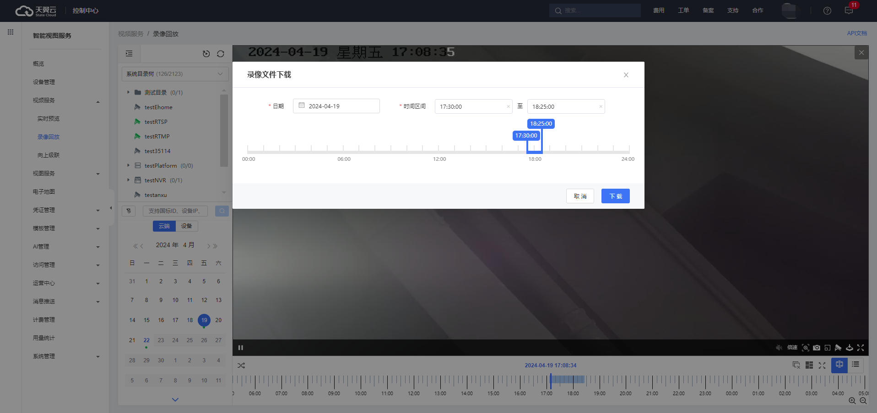Screen dimensions: 877x413
Task: Expand the testPlatform node
Action: (128, 165)
